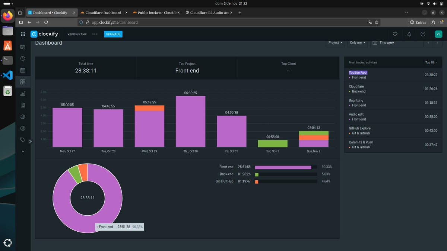Click the Entrar sign-in button
The width and height of the screenshot is (447, 251).
[418, 22]
